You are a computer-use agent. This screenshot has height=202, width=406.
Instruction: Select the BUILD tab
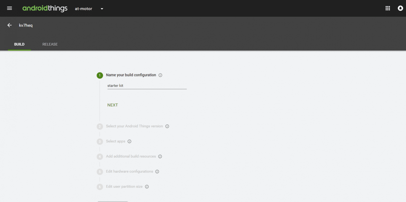(x=19, y=44)
